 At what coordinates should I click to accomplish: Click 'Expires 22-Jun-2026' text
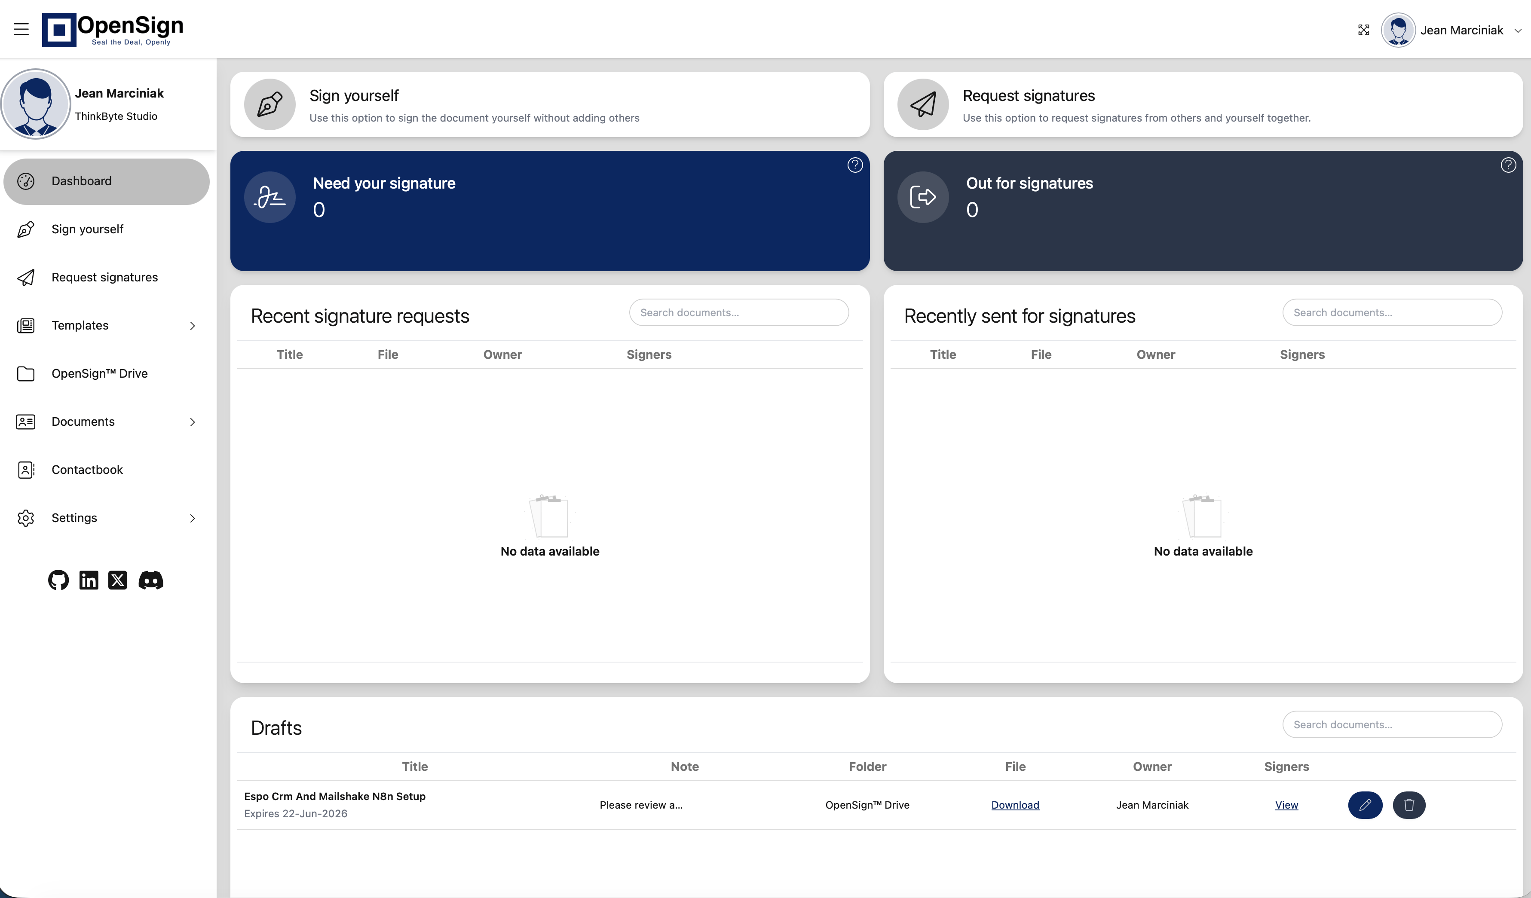296,814
